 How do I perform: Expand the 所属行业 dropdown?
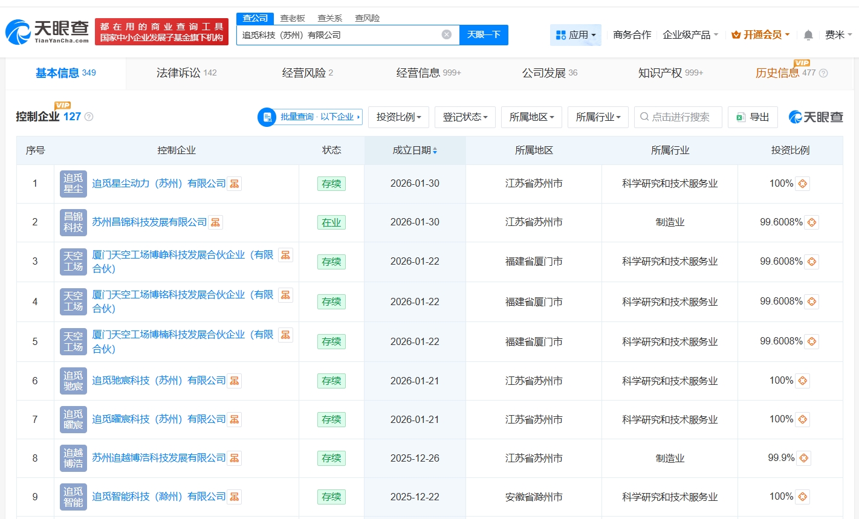click(x=597, y=117)
